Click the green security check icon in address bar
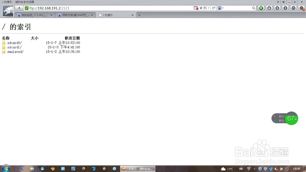This screenshot has height=172, width=306. coord(27,8)
